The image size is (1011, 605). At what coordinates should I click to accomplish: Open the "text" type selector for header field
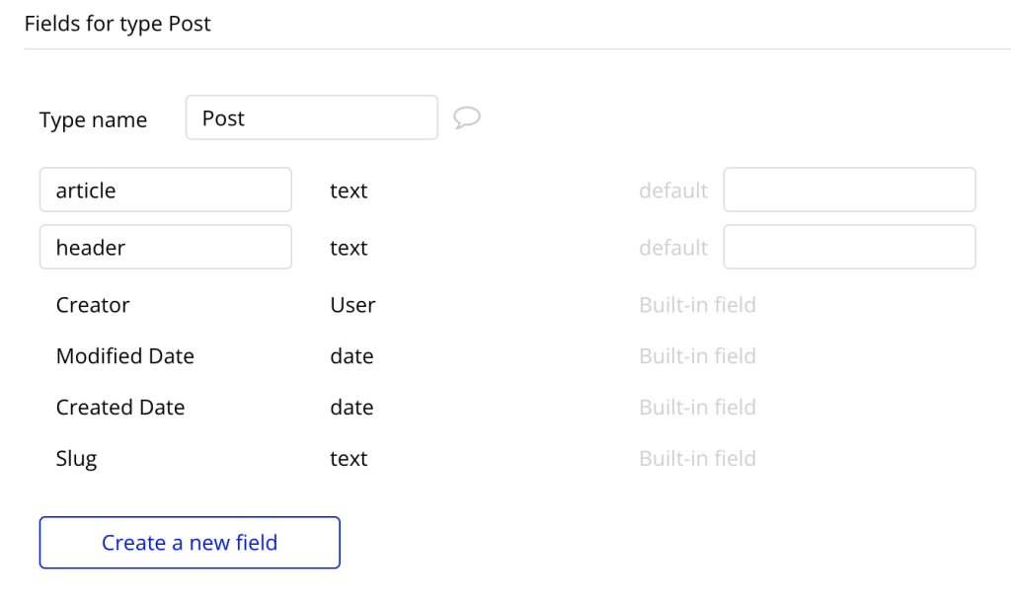tap(348, 247)
